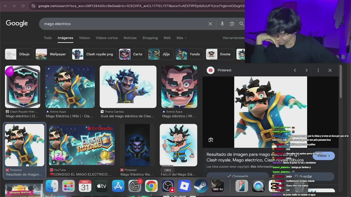Image resolution: width=351 pixels, height=197 pixels.
Task: Open Calendar showing 31 in dock
Action: click(85, 186)
